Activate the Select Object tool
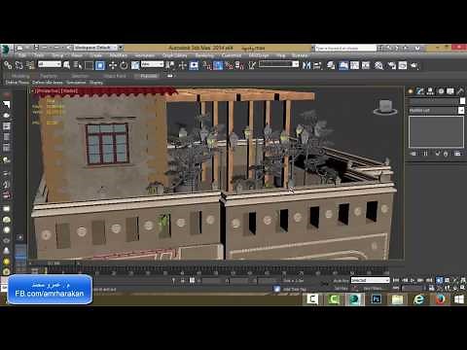467x350 pixels. [x=66, y=65]
